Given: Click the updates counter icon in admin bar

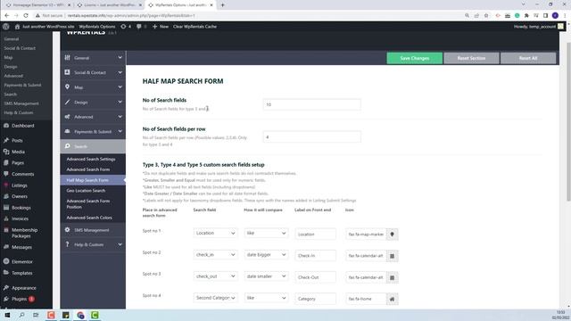Looking at the screenshot, I should coord(123,26).
